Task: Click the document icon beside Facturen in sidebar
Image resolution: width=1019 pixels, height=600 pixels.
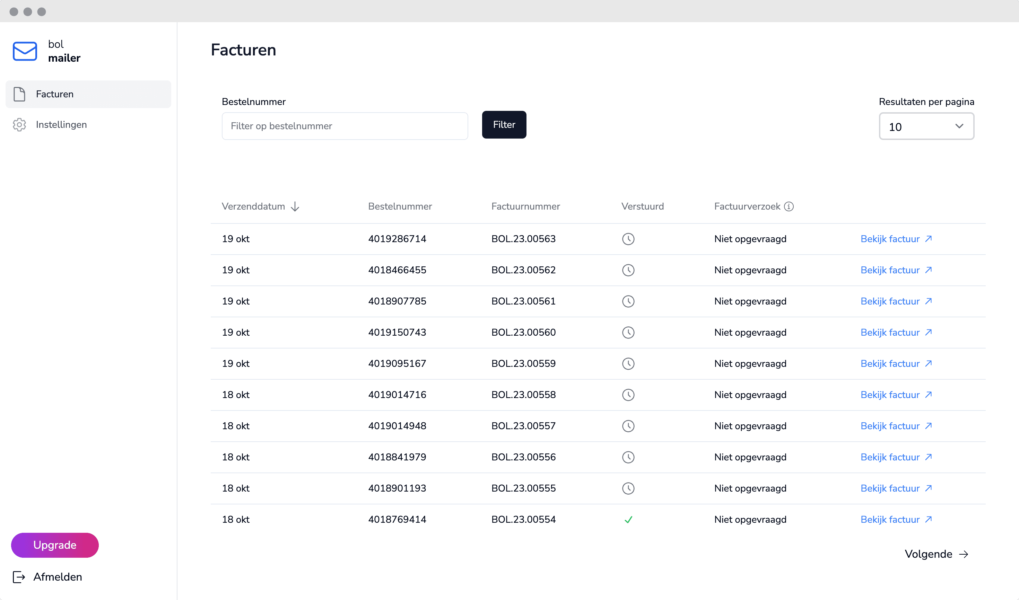Action: (x=19, y=94)
